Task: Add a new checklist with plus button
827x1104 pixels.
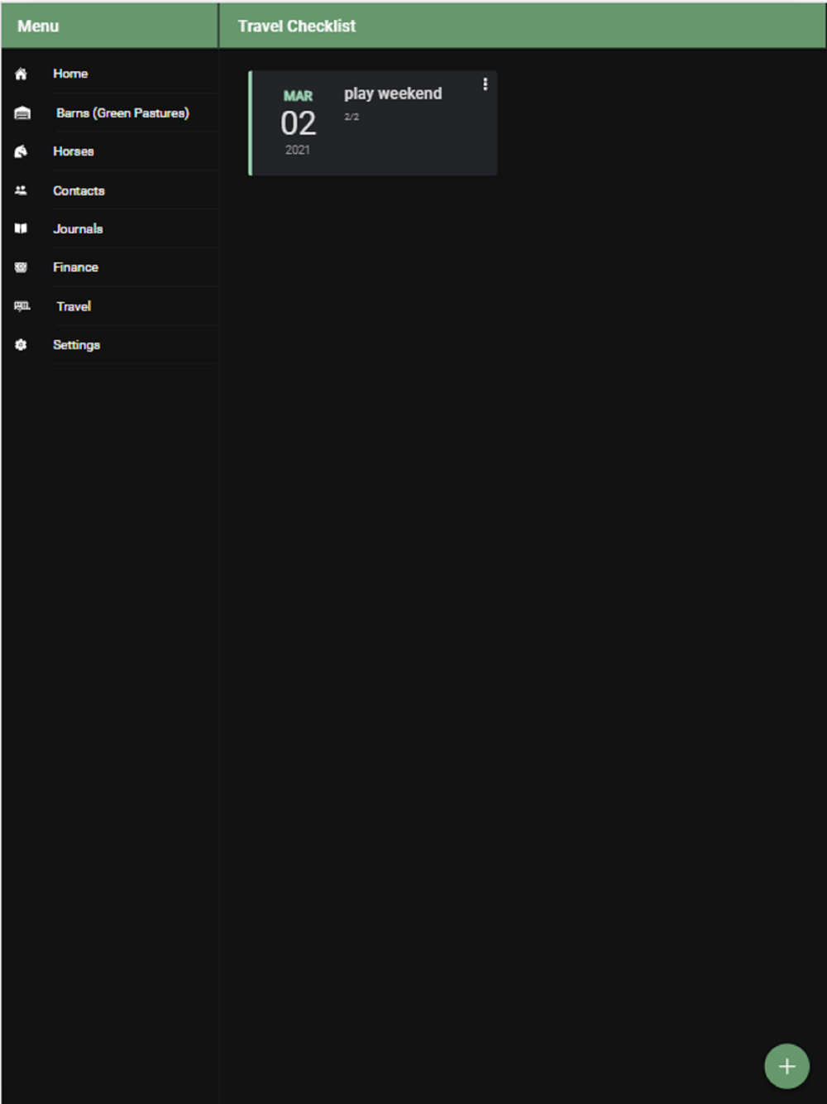Action: point(786,1066)
